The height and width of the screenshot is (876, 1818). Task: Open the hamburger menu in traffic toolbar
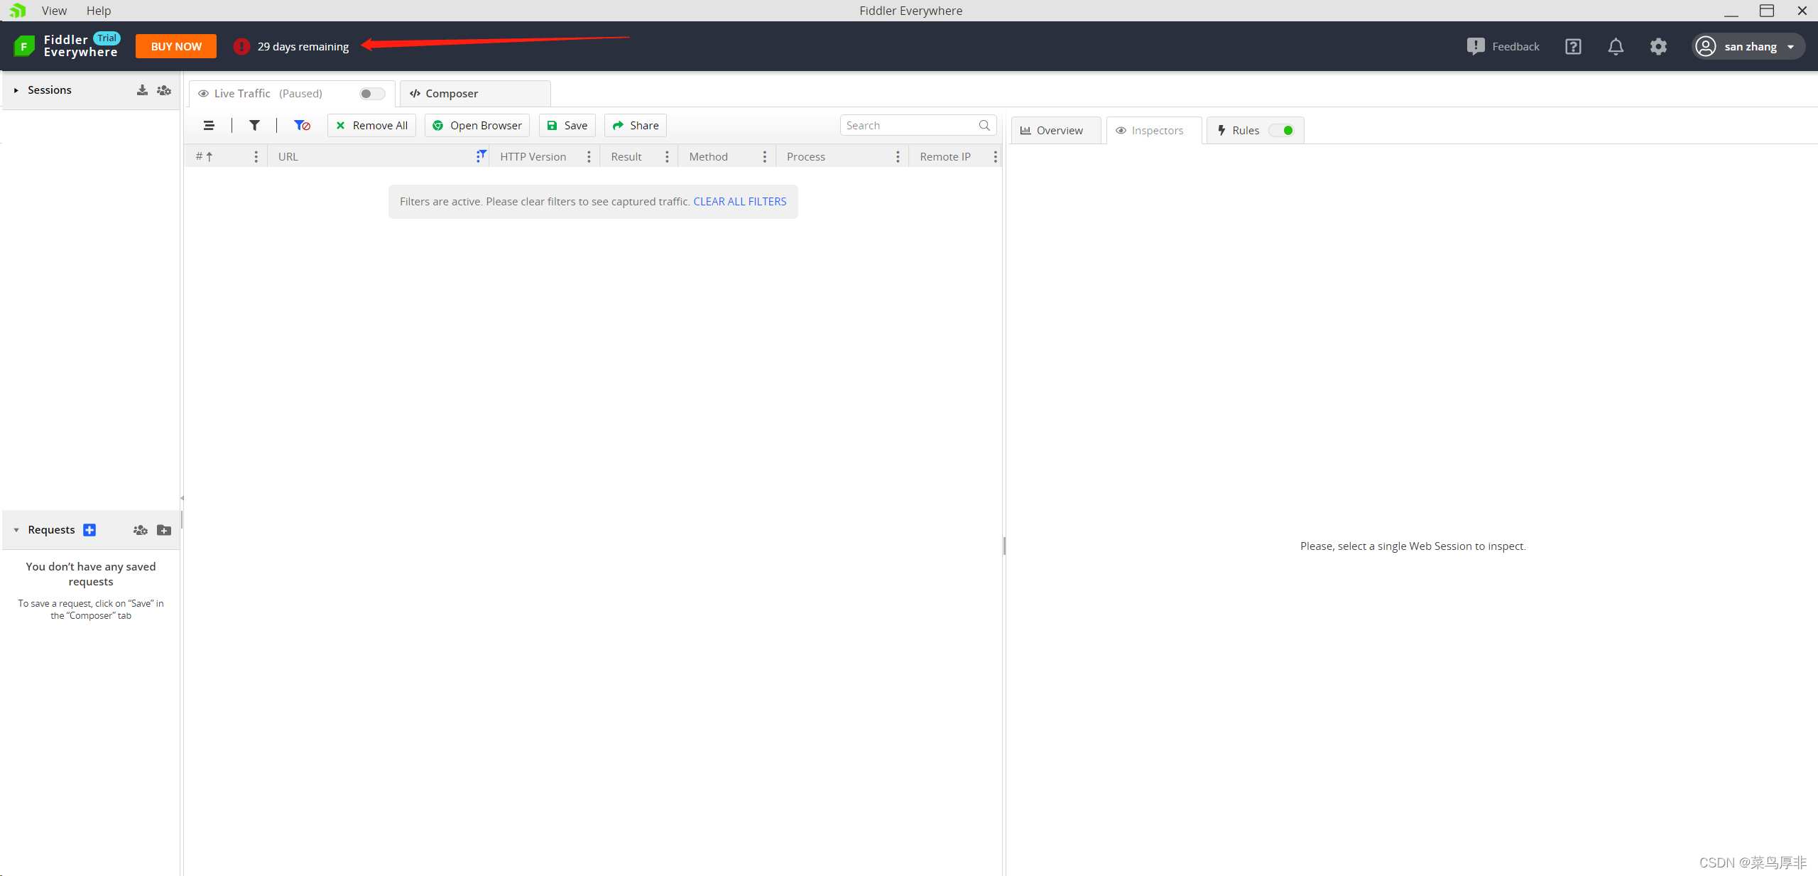click(x=209, y=126)
